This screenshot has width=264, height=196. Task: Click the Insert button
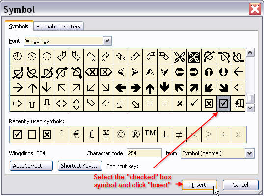tap(199, 185)
